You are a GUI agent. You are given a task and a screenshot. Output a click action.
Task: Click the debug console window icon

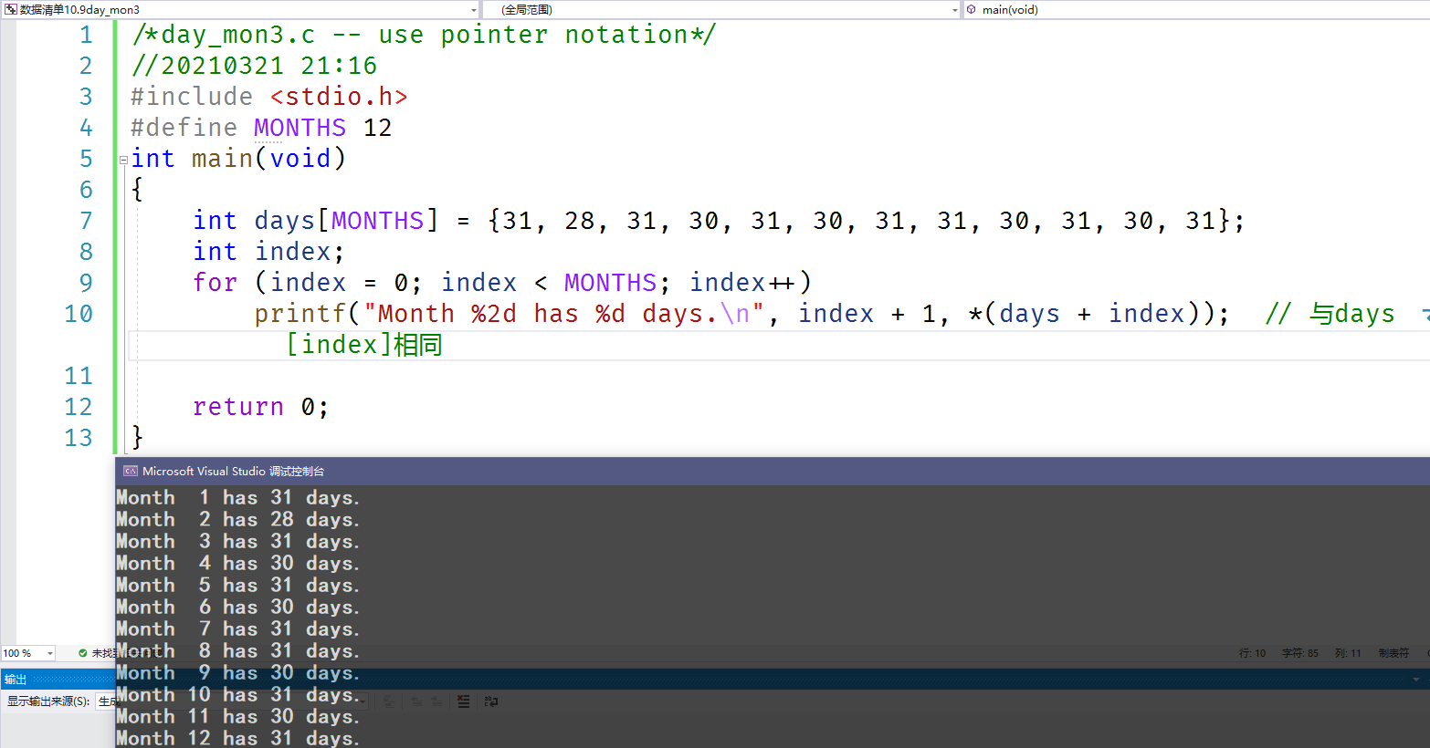tap(131, 472)
